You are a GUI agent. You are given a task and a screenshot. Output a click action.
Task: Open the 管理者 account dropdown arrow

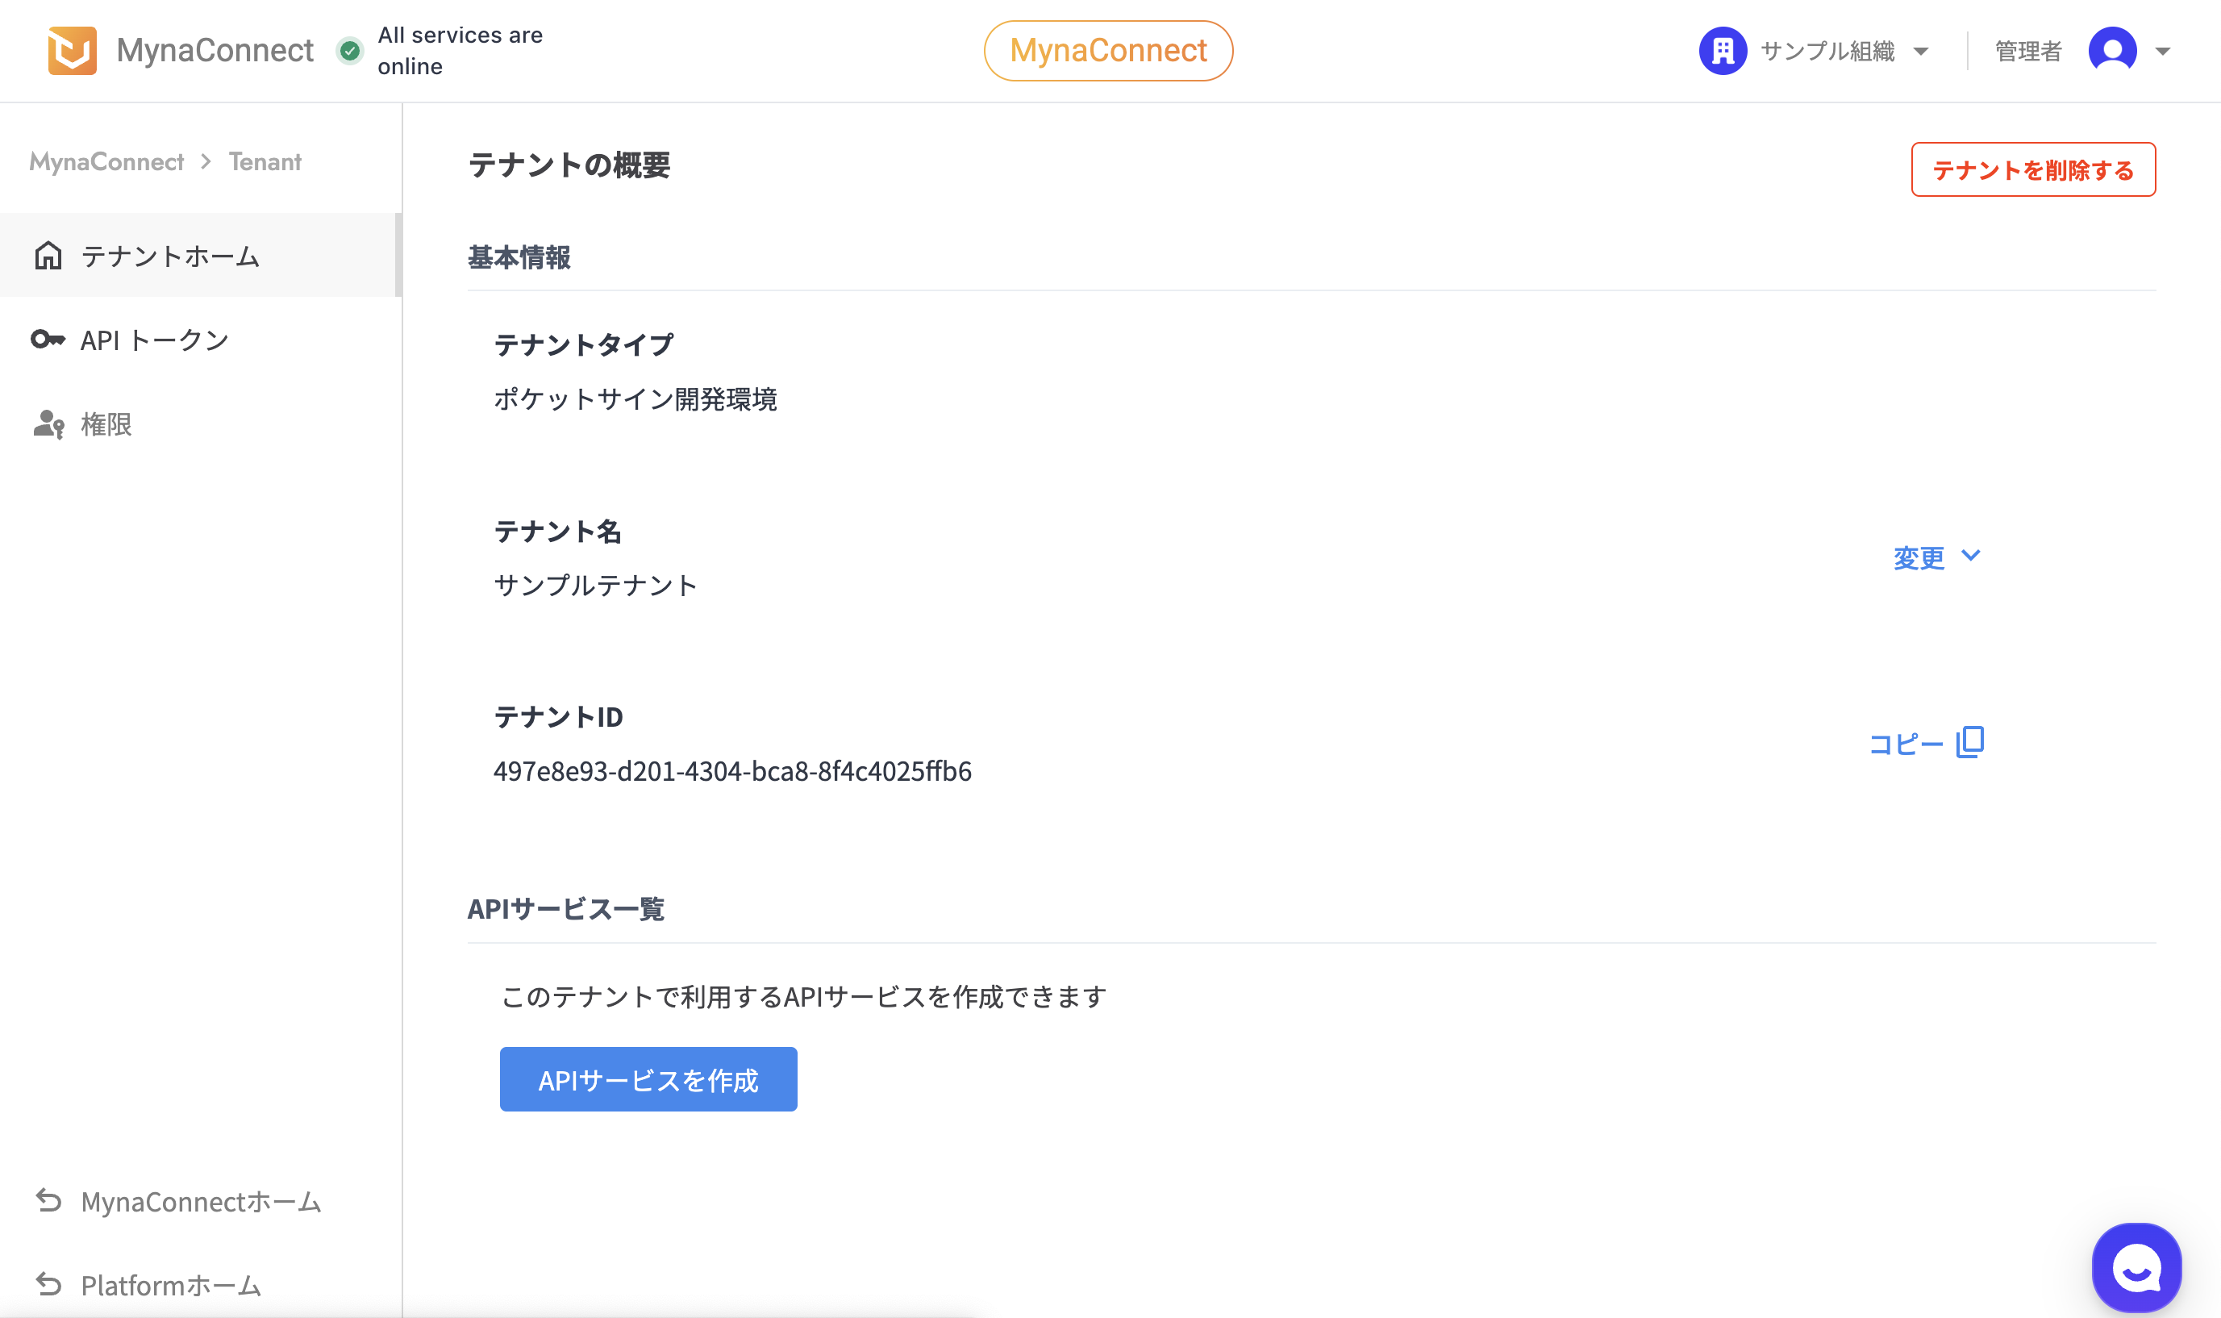click(x=2162, y=52)
